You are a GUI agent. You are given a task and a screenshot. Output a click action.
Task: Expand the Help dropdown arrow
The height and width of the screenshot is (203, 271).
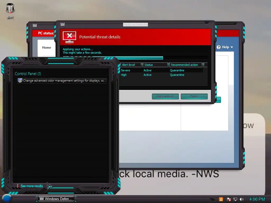point(232,47)
